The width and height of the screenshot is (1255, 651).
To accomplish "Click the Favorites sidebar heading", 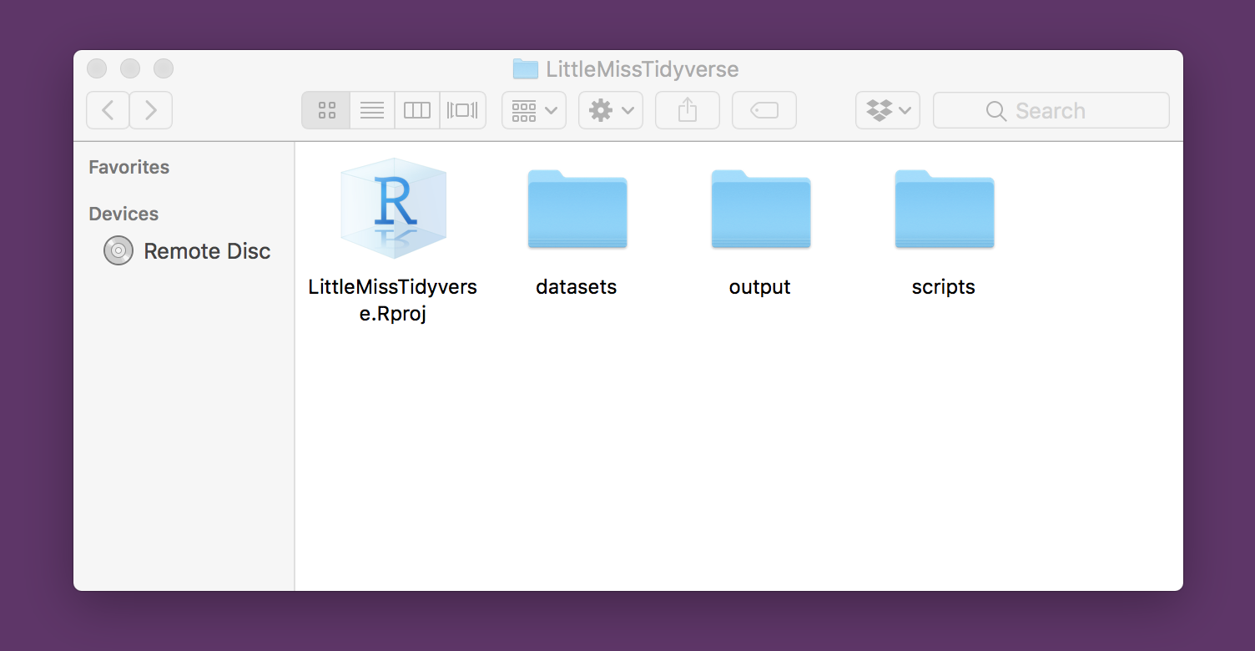I will [129, 167].
